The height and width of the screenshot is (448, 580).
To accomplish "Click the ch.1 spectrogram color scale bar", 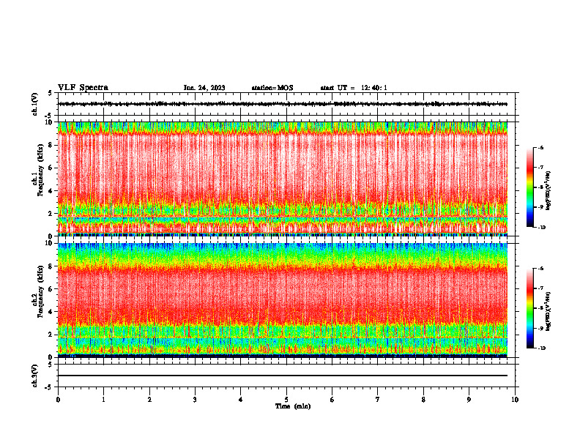I will (x=530, y=187).
